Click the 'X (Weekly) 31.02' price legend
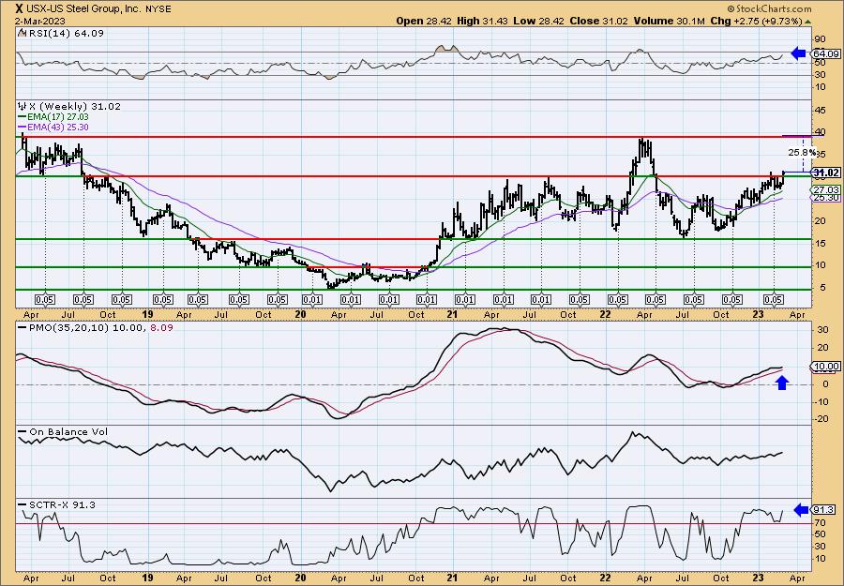This screenshot has height=586, width=844. (x=69, y=107)
